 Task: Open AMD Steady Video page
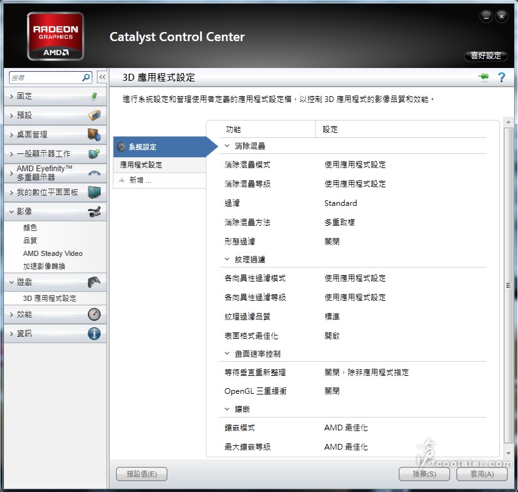(x=53, y=253)
